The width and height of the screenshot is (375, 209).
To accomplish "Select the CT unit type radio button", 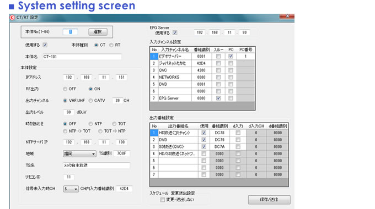I will click(x=96, y=45).
